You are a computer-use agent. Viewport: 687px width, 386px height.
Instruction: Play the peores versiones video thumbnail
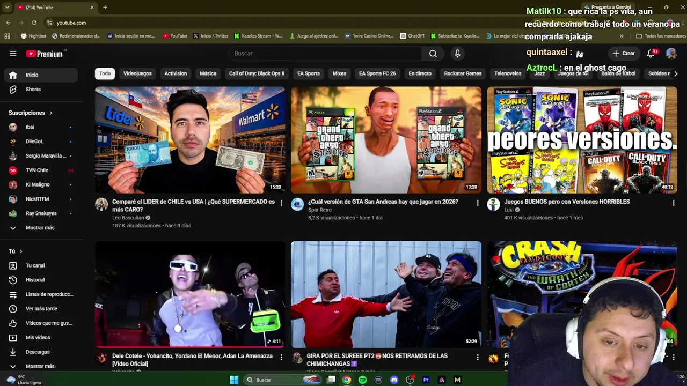coord(582,140)
